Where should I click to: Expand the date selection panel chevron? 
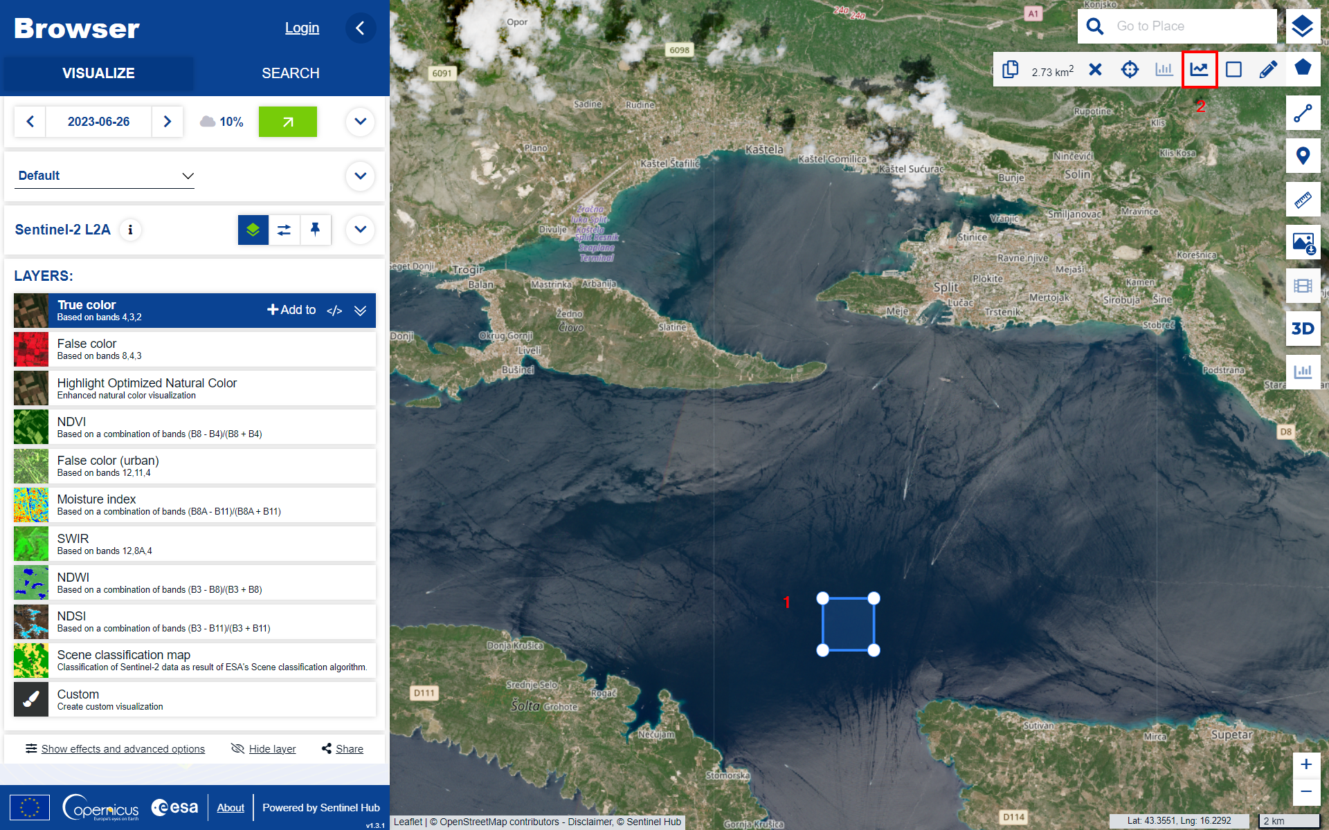(x=360, y=122)
